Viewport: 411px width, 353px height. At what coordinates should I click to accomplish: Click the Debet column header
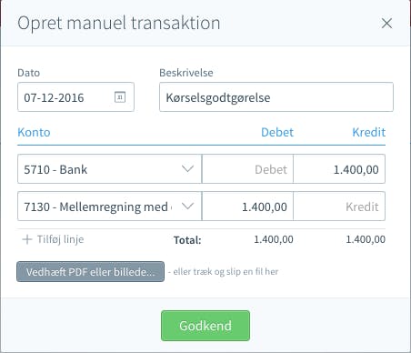point(277,133)
